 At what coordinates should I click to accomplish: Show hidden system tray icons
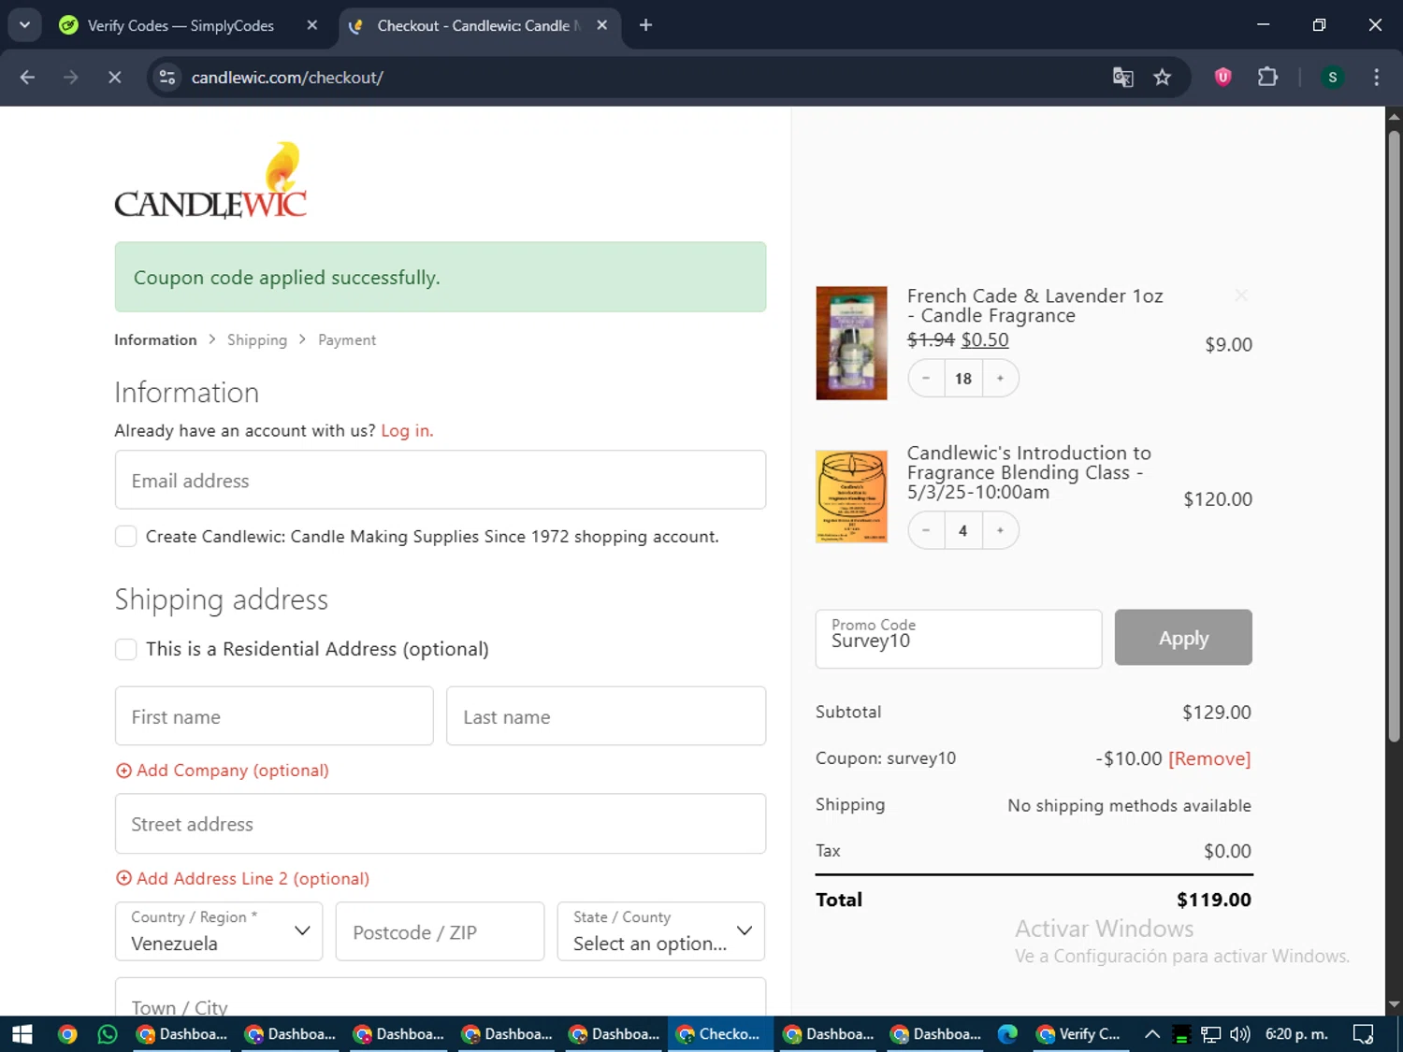(1152, 1034)
